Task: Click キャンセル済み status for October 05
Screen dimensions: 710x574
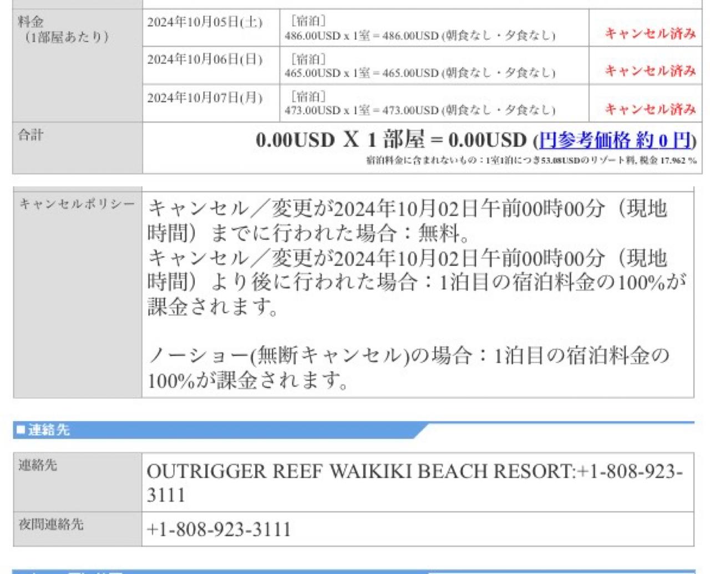Action: (x=650, y=33)
